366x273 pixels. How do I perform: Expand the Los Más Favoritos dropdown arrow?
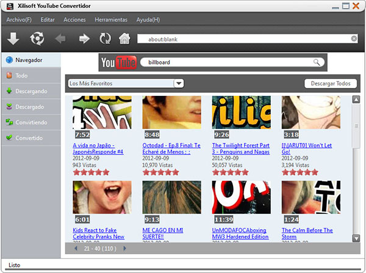(179, 84)
